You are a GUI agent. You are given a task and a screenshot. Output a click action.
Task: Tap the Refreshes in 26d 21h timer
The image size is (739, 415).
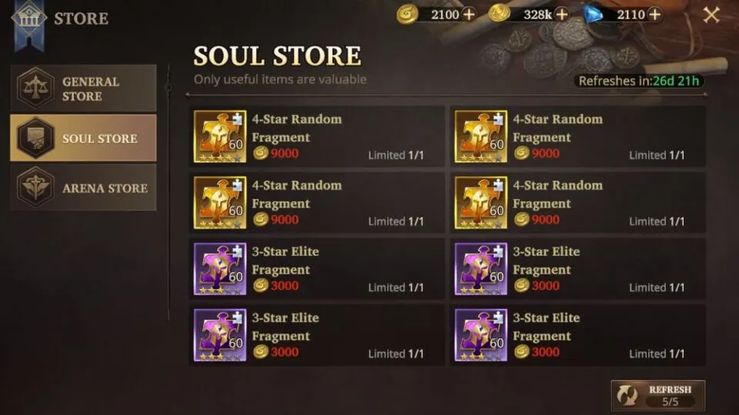pyautogui.click(x=639, y=81)
